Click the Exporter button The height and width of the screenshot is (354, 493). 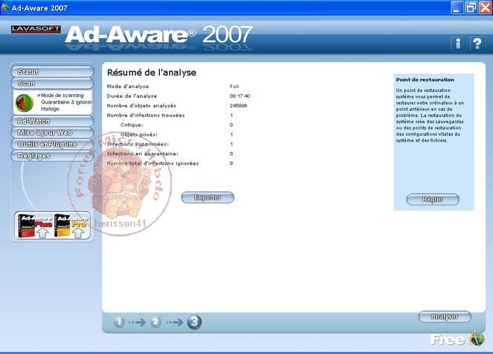click(208, 198)
